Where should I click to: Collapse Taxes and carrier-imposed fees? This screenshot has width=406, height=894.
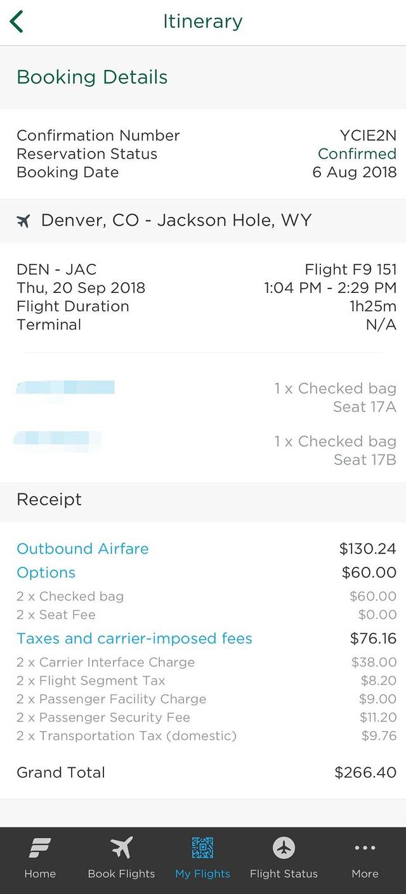click(134, 638)
